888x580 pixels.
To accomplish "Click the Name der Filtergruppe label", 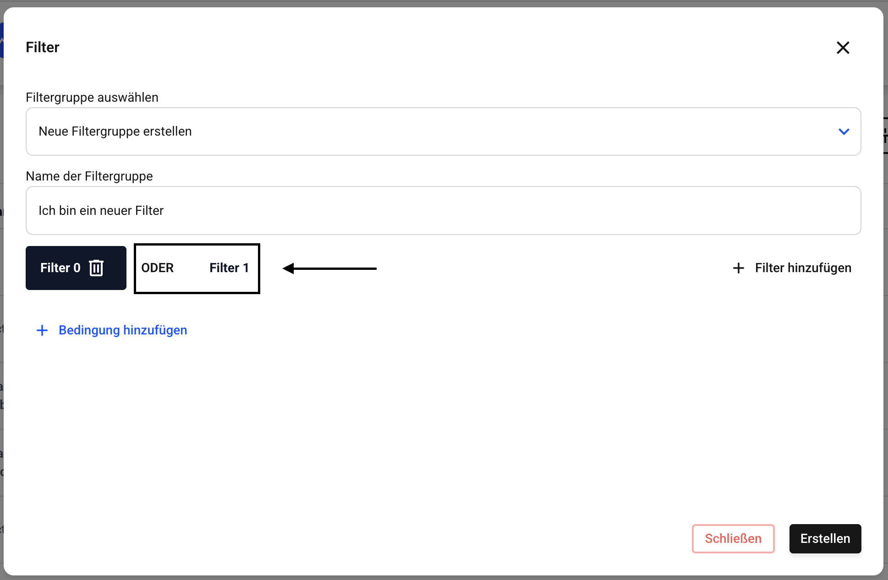I will 89,176.
